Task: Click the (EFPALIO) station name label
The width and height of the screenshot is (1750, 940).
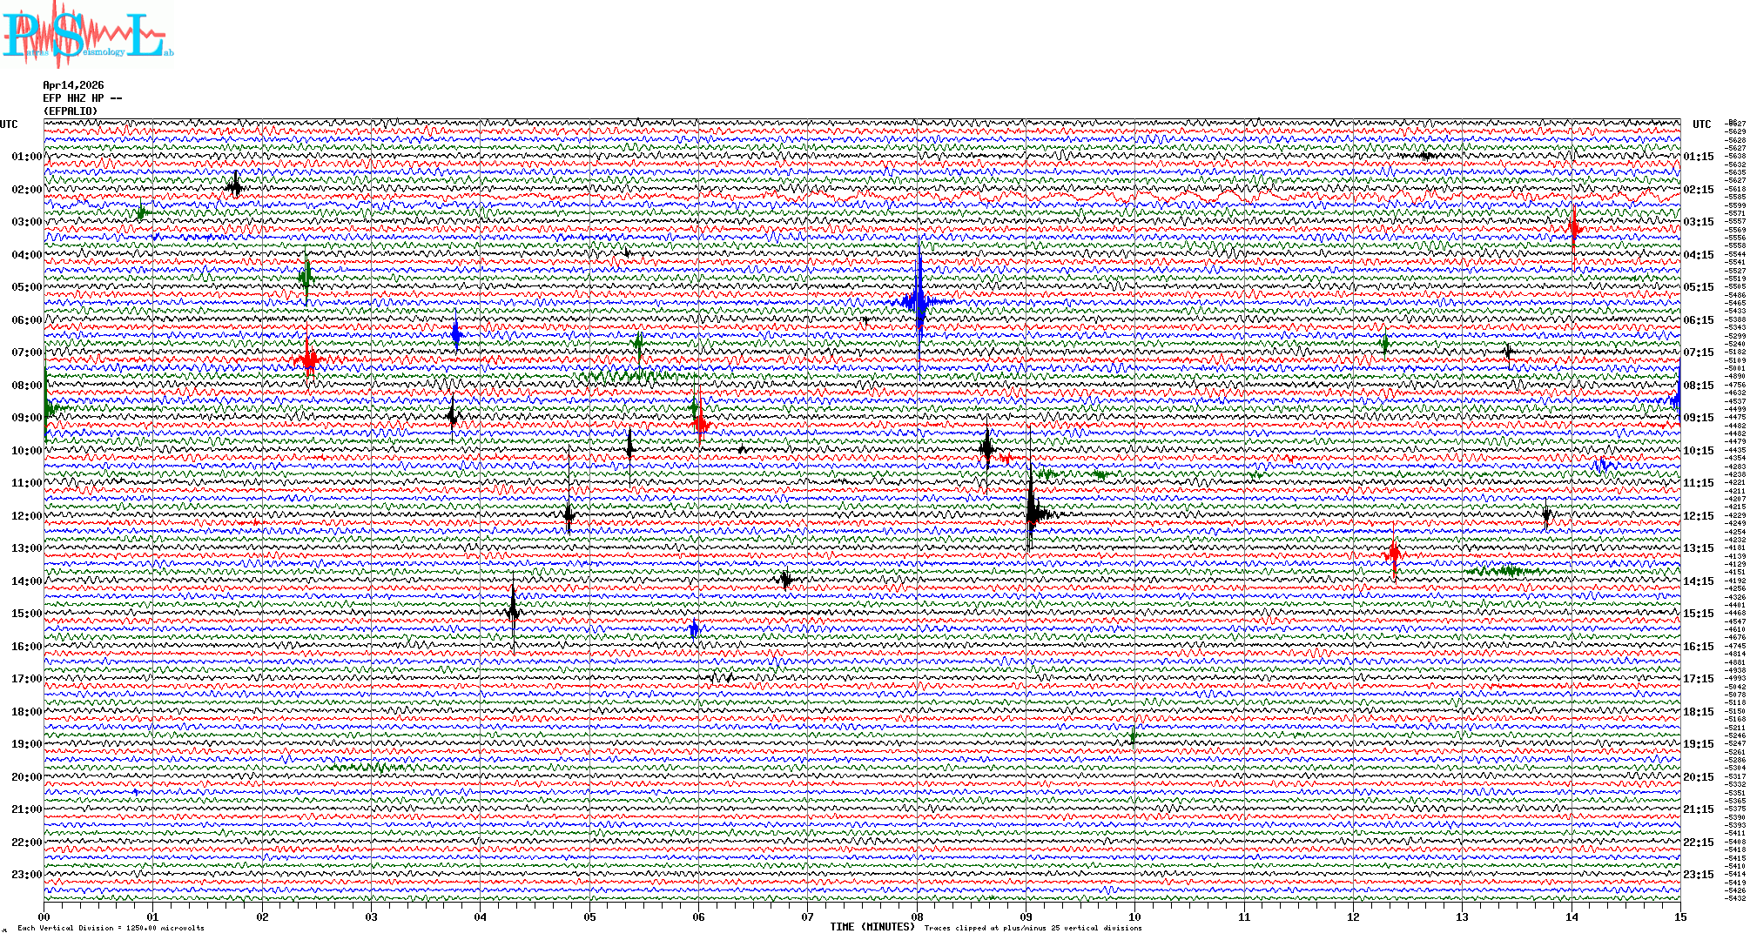Action: pos(71,111)
